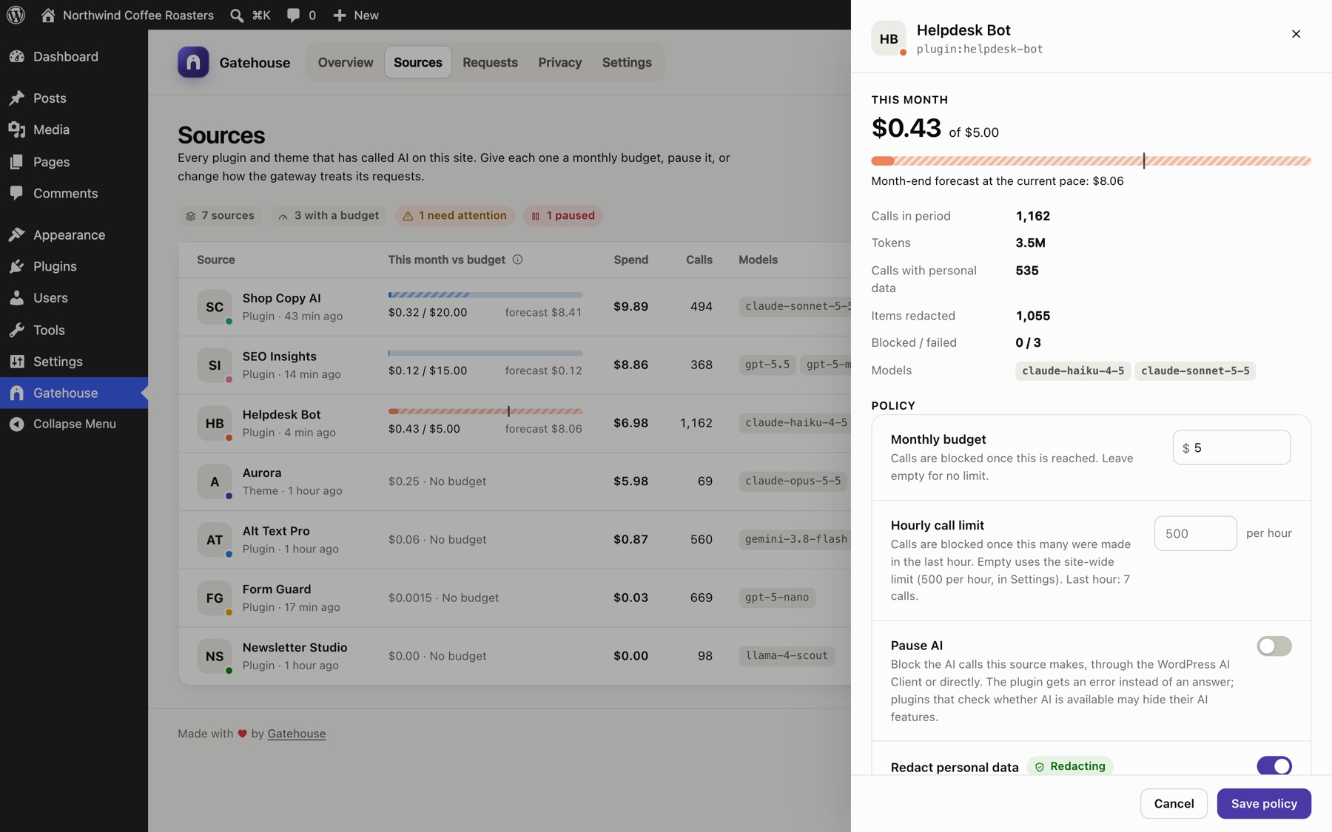Click the panel's monthly spend progress bar
Screen dimensions: 1332x832
pos(1091,160)
